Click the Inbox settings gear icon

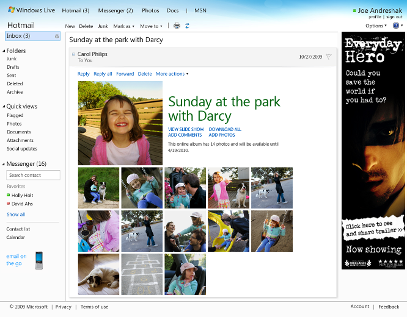click(57, 37)
